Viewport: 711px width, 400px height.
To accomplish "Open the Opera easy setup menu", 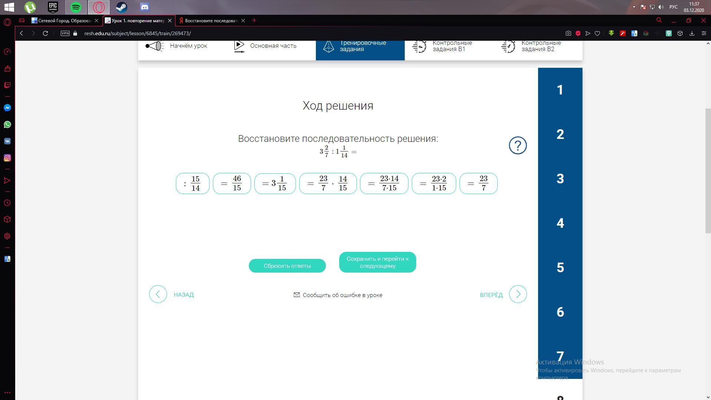I will coord(704,33).
